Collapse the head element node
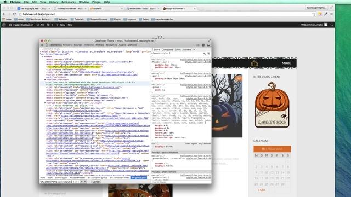Screen dimensions: 351x197 [x=43, y=57]
